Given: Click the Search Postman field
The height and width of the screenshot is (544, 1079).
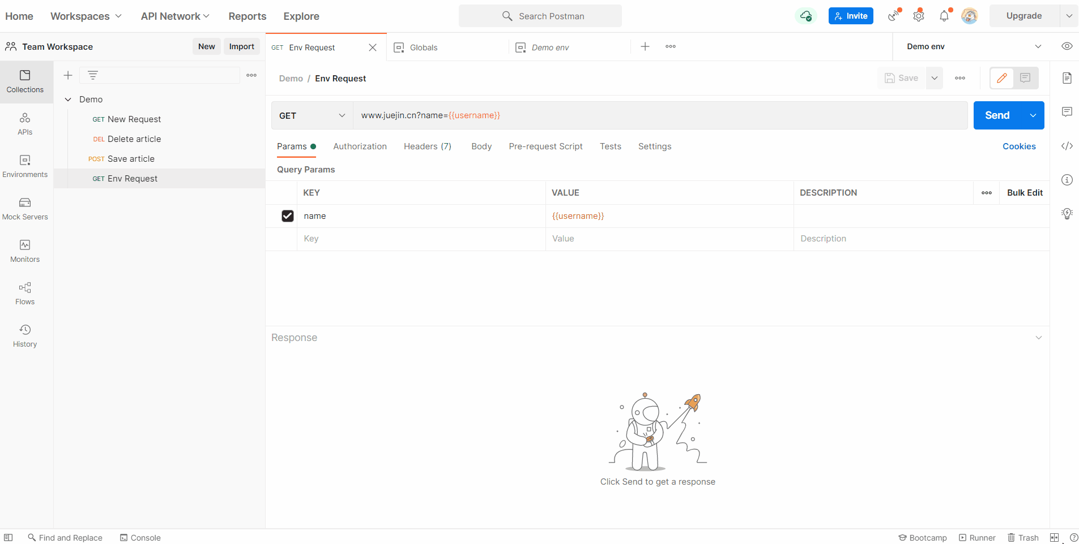Looking at the screenshot, I should pos(540,16).
